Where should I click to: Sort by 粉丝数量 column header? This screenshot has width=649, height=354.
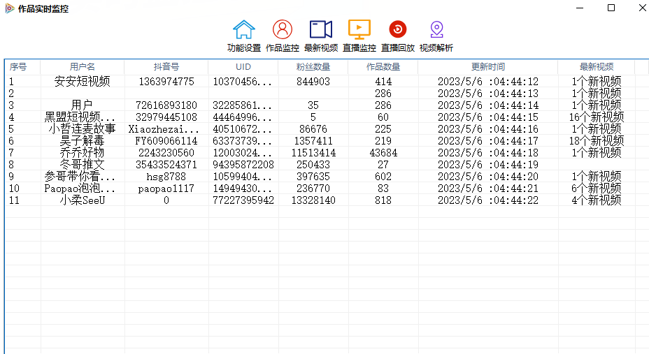coord(313,67)
